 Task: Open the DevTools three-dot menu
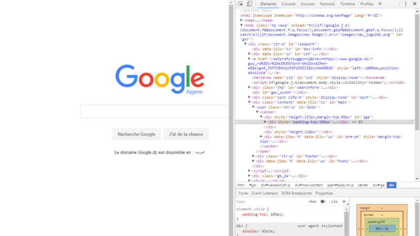click(405, 4)
